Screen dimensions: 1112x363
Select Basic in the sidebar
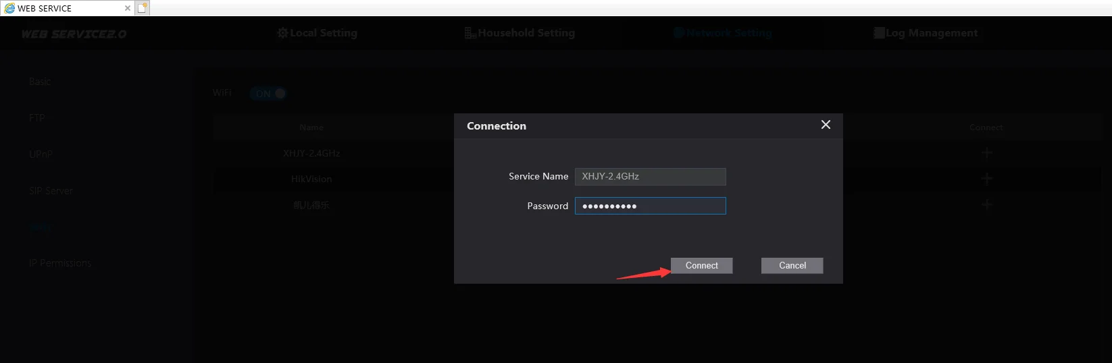tap(40, 82)
